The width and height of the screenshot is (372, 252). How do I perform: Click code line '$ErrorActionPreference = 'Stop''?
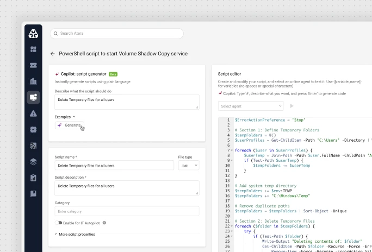(270, 120)
